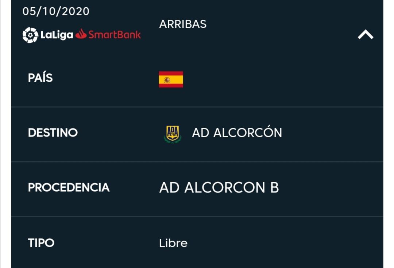Image resolution: width=394 pixels, height=268 pixels.
Task: Tap the coat of arms on Spain flag
Action: [167, 80]
